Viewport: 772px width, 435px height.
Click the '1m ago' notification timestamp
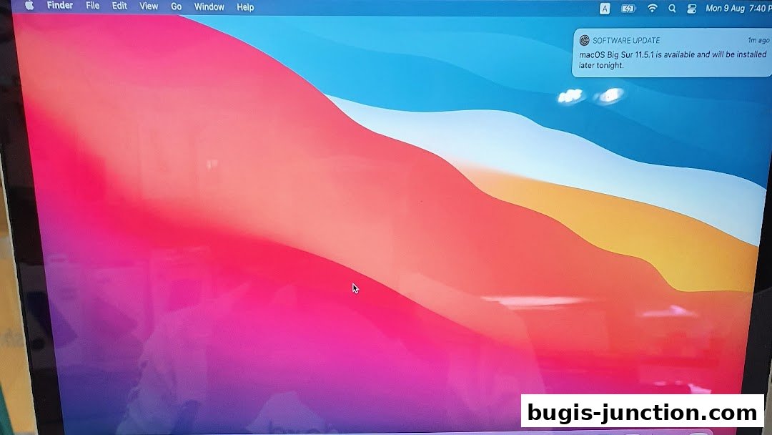pyautogui.click(x=758, y=40)
